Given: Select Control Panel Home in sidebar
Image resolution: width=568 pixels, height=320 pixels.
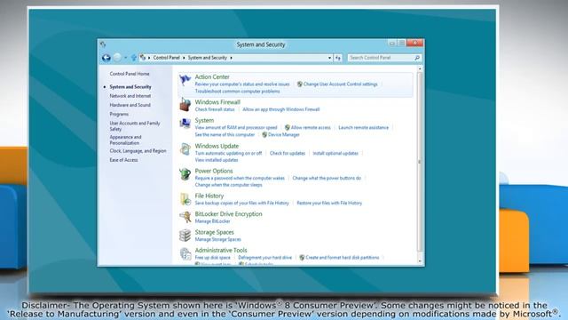Looking at the screenshot, I should (130, 74).
